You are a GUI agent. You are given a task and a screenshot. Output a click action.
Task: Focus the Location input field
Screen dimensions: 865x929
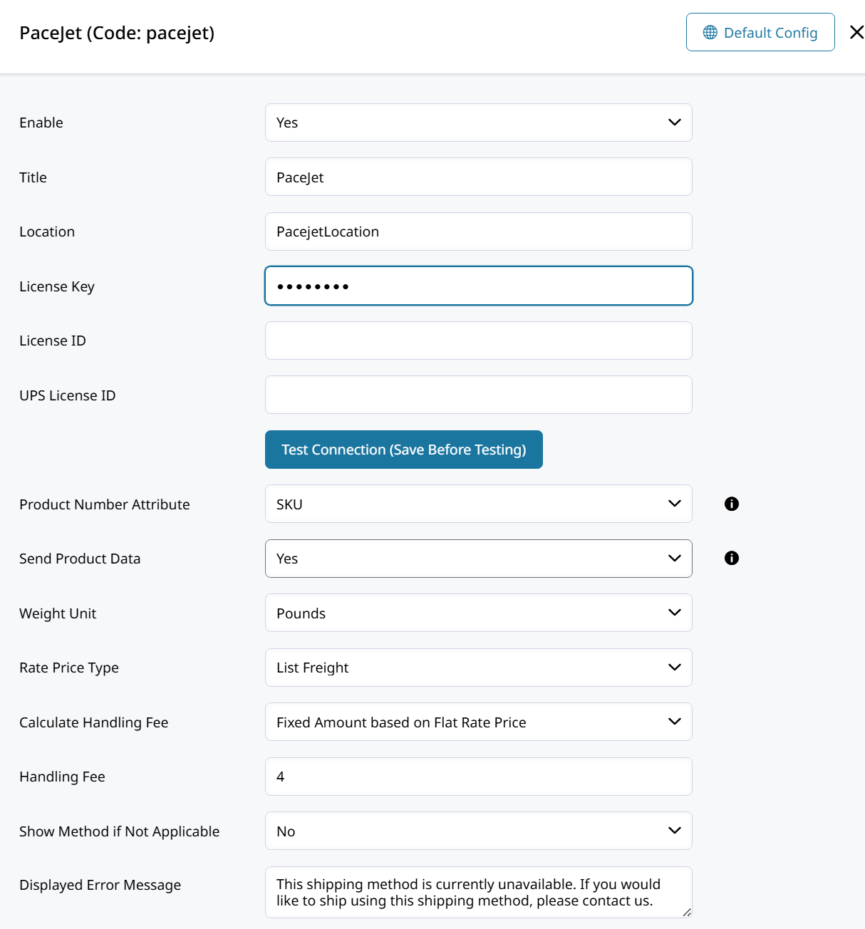478,232
